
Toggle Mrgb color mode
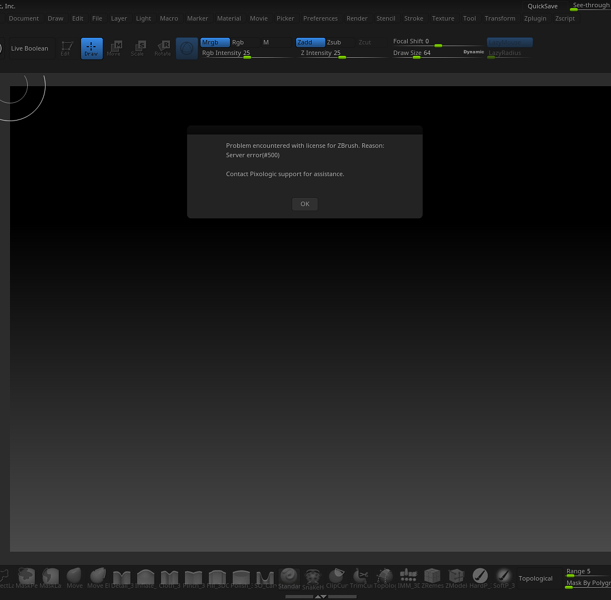[215, 42]
